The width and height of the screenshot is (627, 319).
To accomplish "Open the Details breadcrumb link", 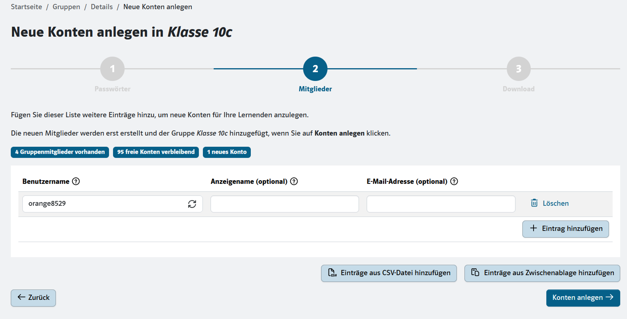I will coord(102,7).
